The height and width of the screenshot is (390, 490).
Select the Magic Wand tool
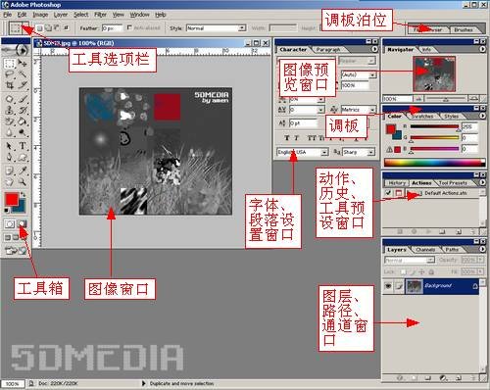pos(23,74)
